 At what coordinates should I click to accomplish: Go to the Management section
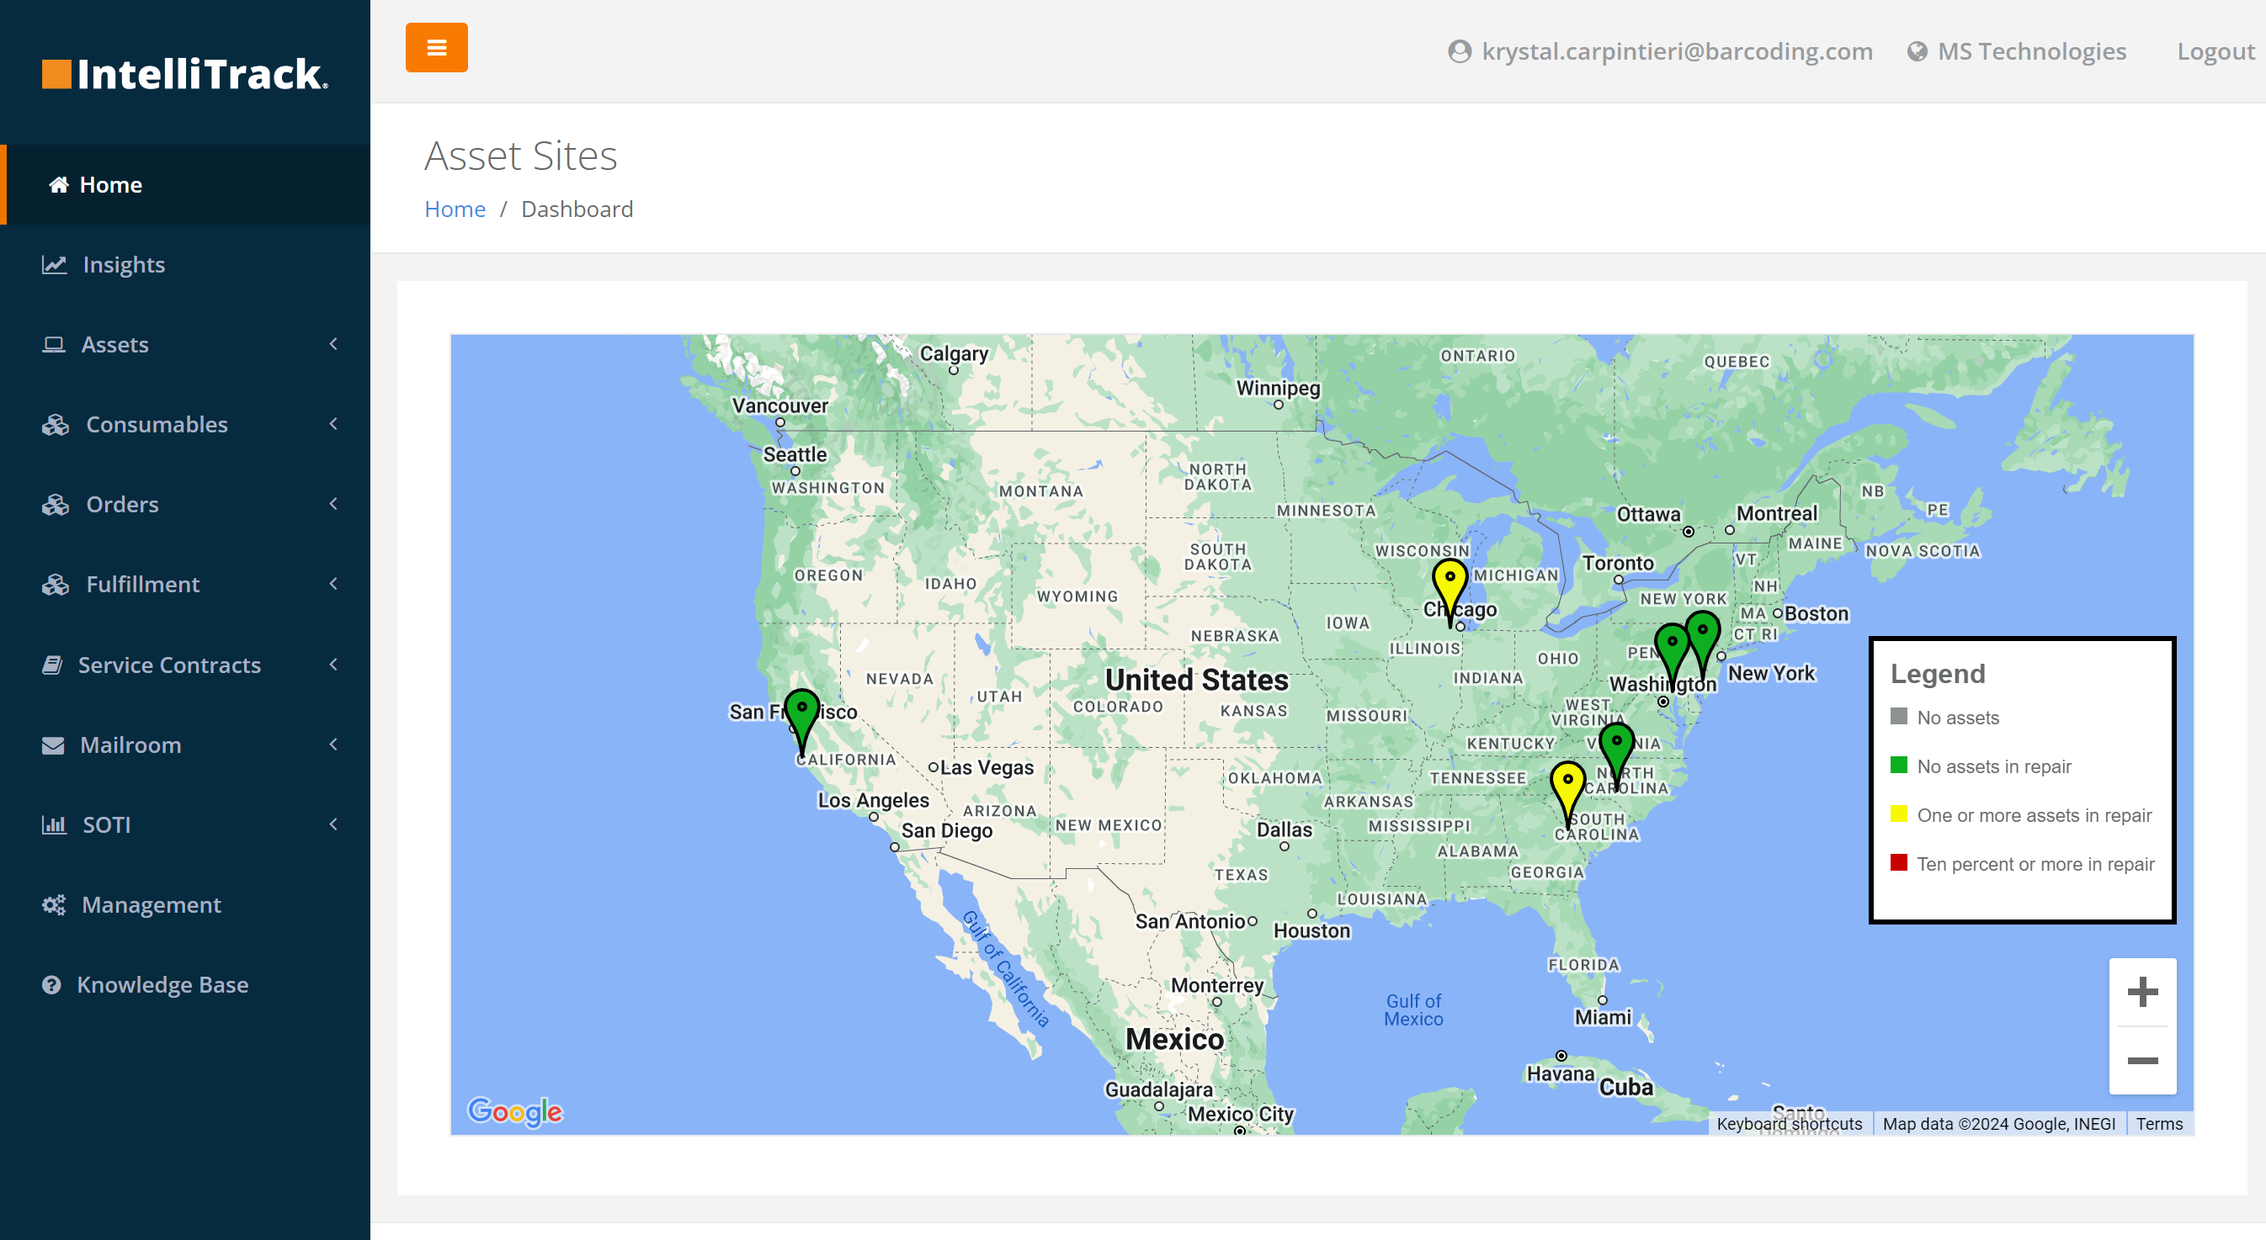tap(151, 905)
